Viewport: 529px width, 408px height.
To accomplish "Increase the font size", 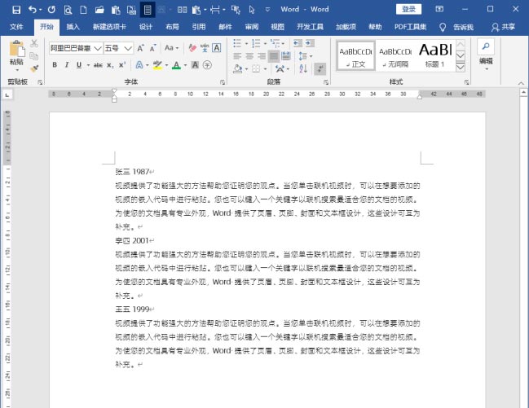I will point(140,48).
